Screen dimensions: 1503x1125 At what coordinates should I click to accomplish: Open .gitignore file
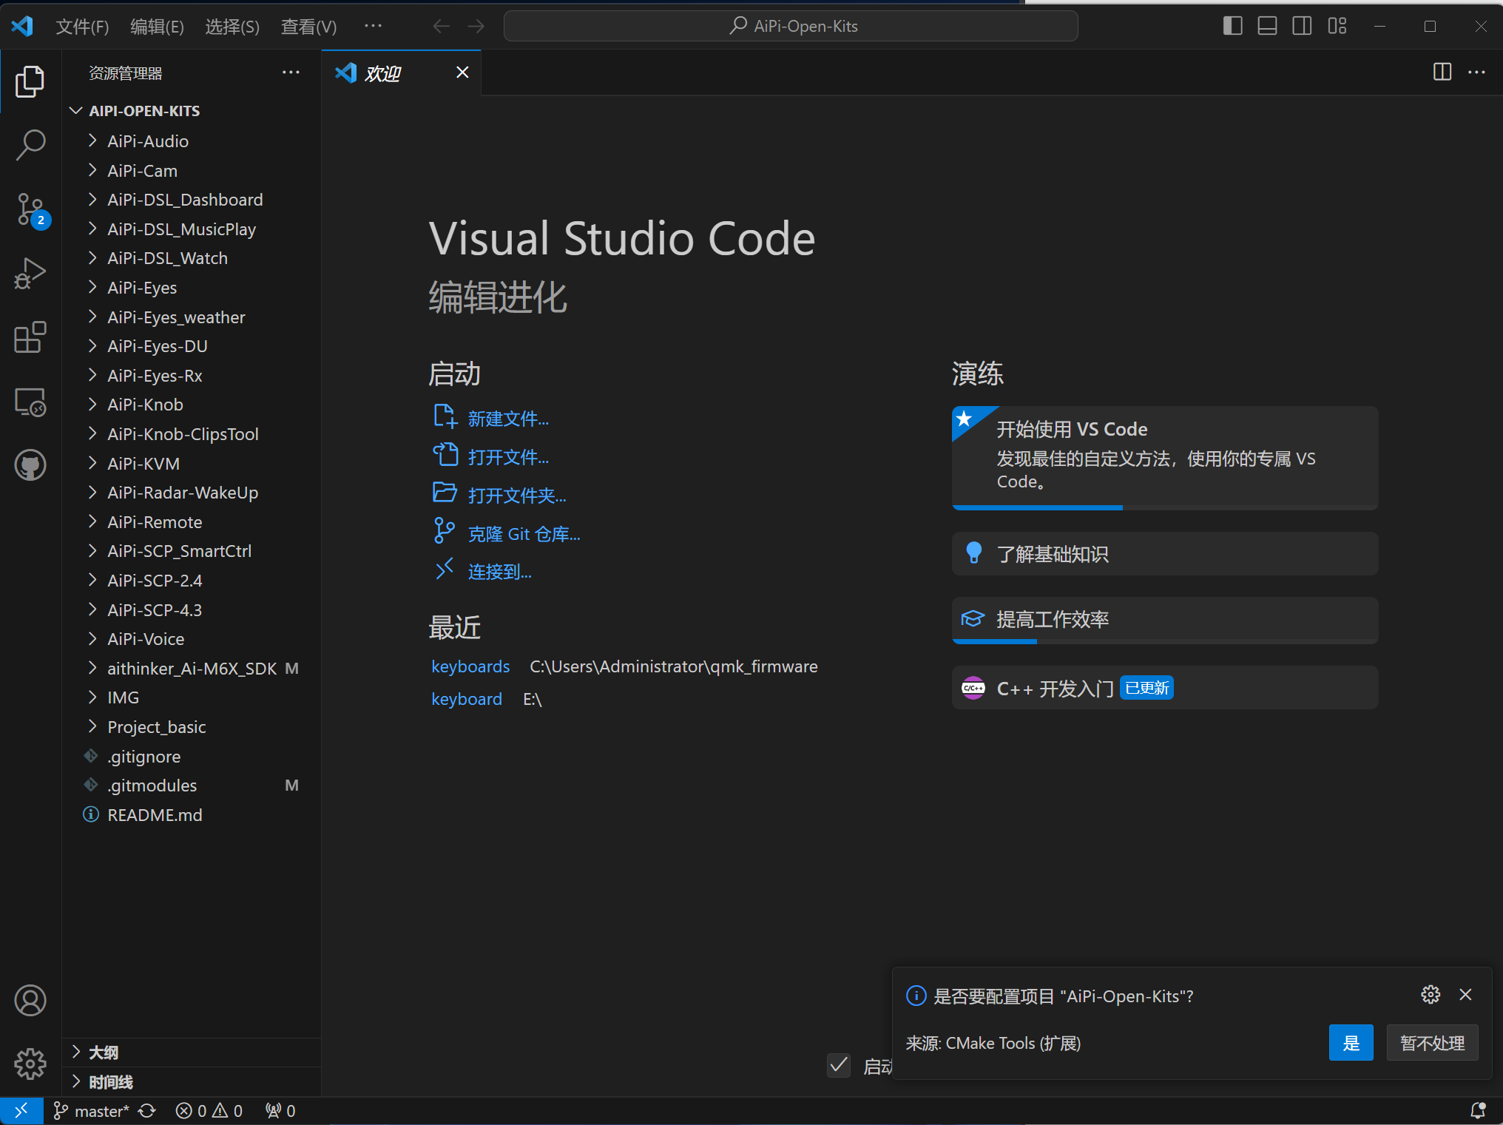[x=192, y=757]
